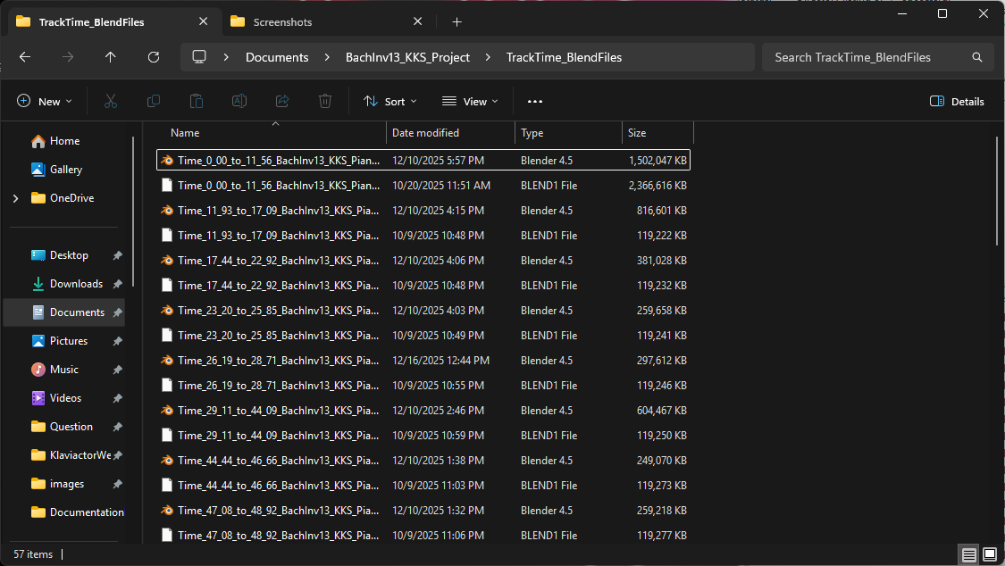Viewport: 1005px width, 566px height.
Task: Refresh the folder with the refresh icon
Action: tap(153, 56)
